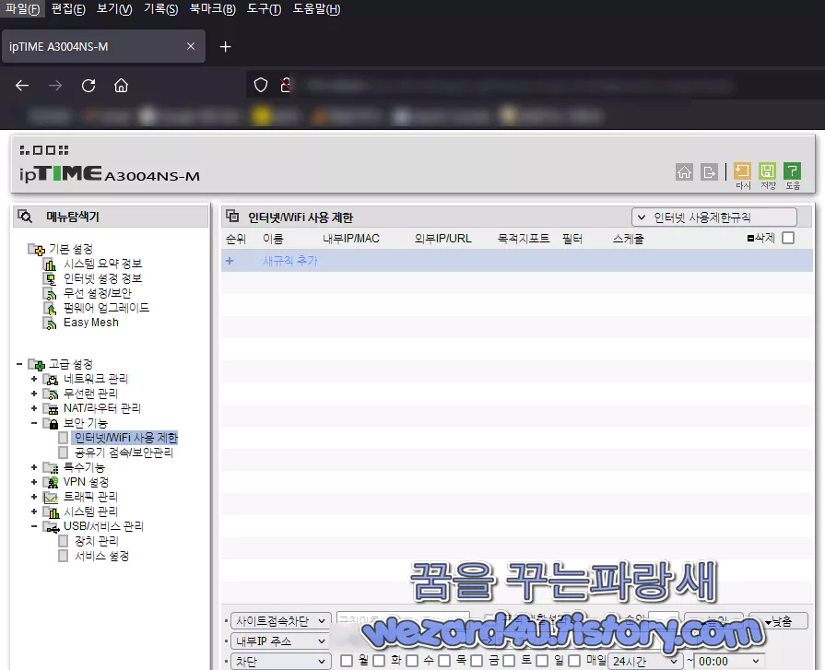
Task: Expand the 특수기능 tree node
Action: pos(34,467)
